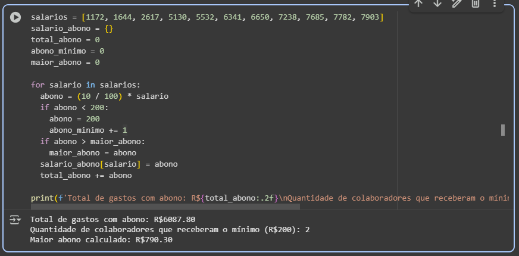The width and height of the screenshot is (519, 256).
Task: Open cell editor via pencil icon
Action: tap(457, 4)
